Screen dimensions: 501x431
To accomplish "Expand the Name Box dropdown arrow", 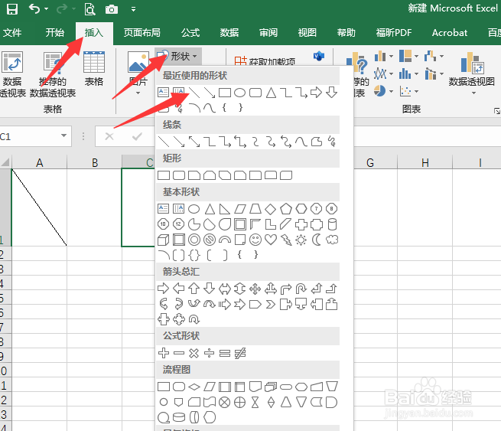I will pyautogui.click(x=64, y=136).
